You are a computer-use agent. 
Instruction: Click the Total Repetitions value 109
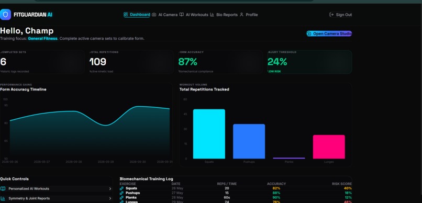coord(98,62)
